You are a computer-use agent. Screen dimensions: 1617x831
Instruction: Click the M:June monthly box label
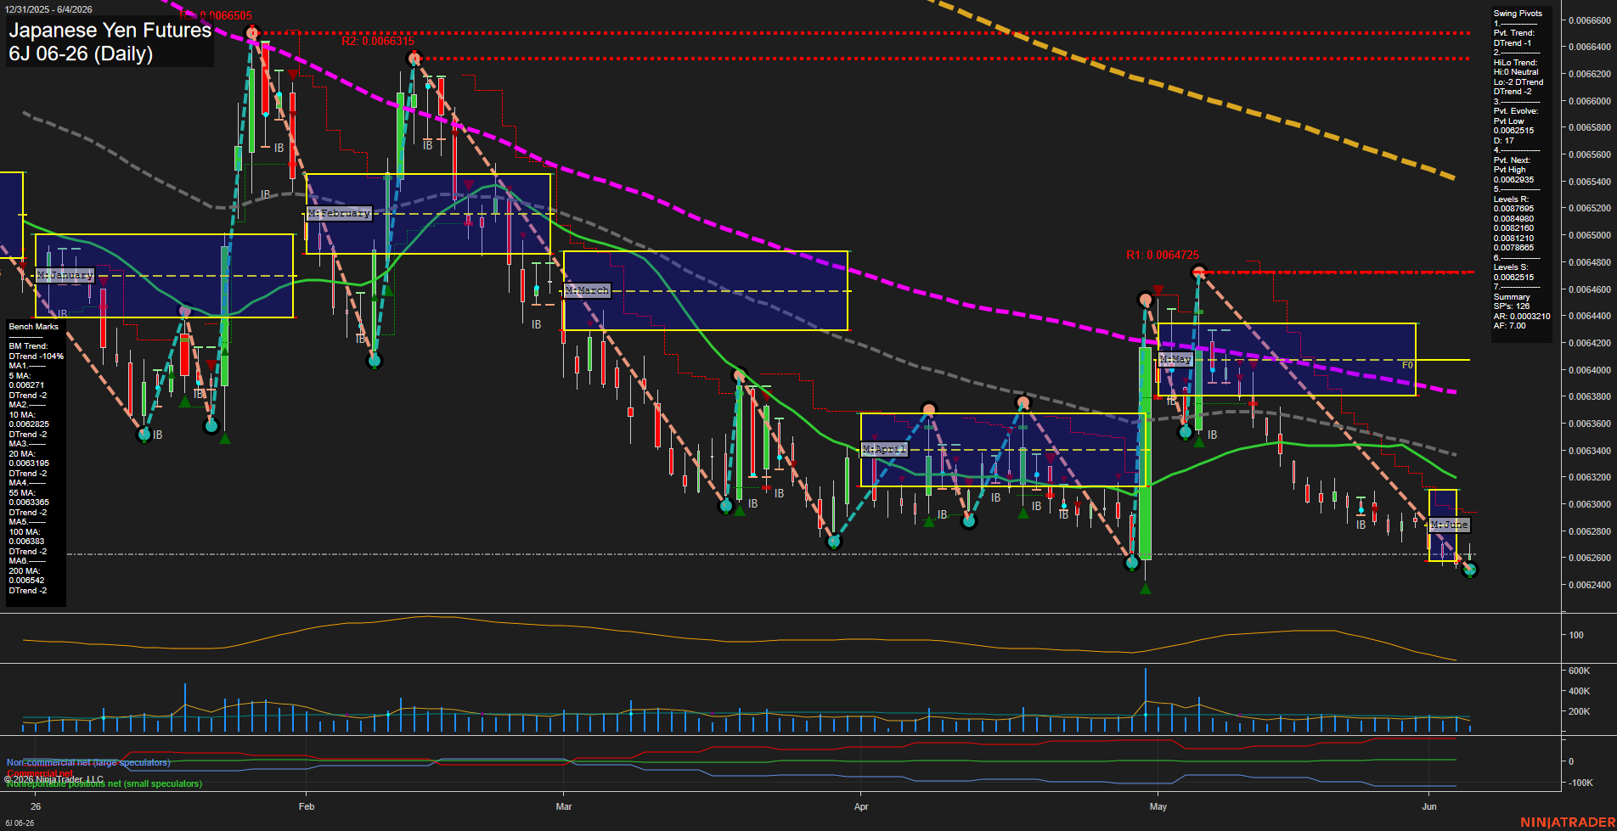coord(1449,525)
